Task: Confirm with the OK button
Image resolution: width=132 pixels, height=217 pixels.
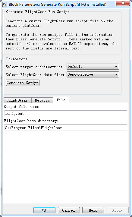Action: (44, 210)
